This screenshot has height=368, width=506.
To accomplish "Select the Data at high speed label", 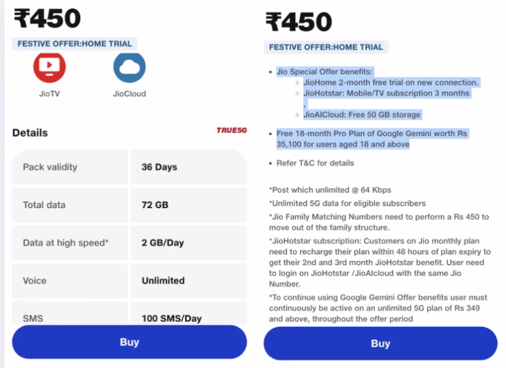I will (66, 243).
